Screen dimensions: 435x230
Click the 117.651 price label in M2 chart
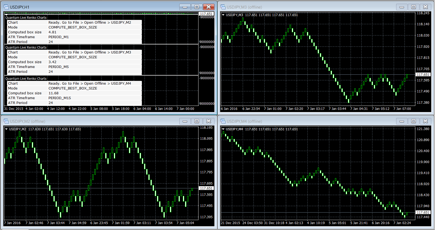(206, 188)
